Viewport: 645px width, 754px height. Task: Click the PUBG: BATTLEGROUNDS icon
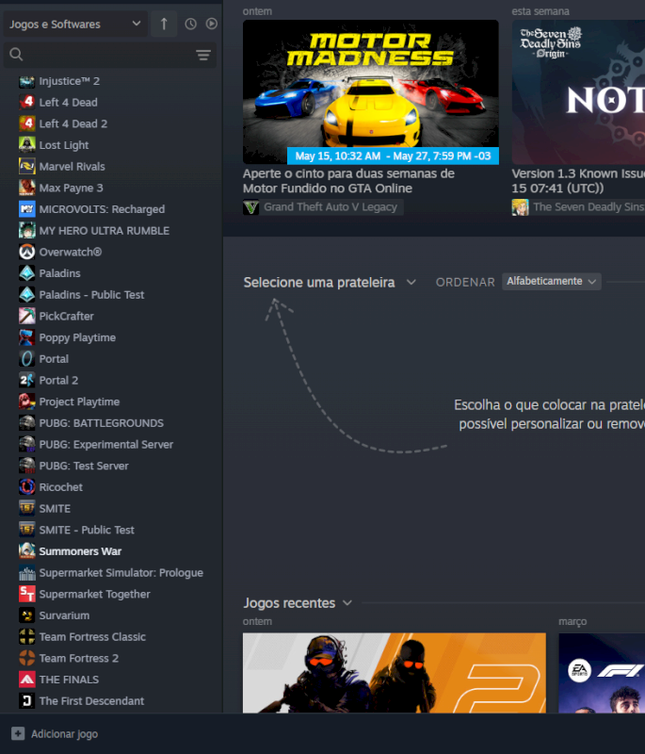click(x=27, y=423)
